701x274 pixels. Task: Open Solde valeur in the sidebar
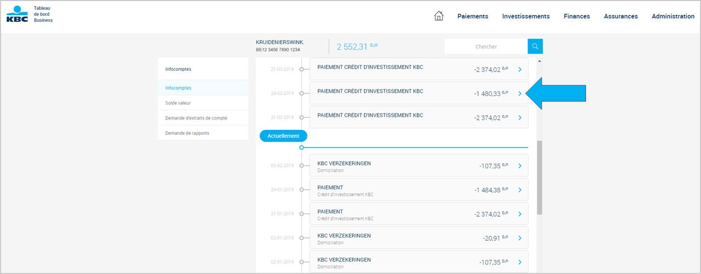(203, 103)
